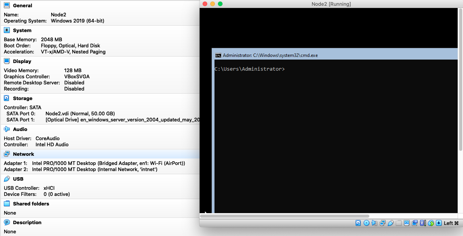Screen dimensions: 463x236
Task: Click the General section monitor icon
Action: pos(7,6)
